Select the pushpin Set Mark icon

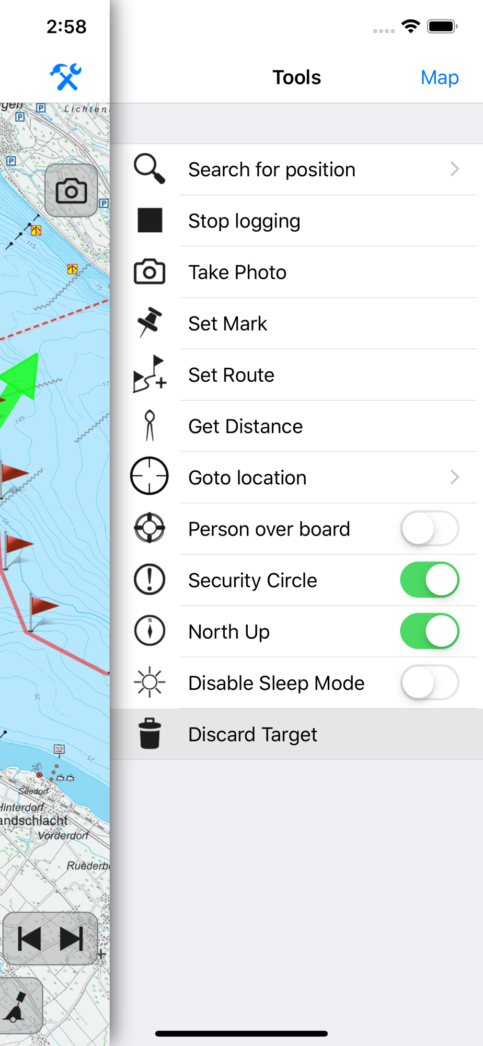149,322
